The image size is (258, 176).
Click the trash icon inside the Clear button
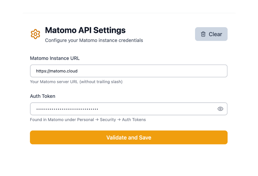pos(203,34)
